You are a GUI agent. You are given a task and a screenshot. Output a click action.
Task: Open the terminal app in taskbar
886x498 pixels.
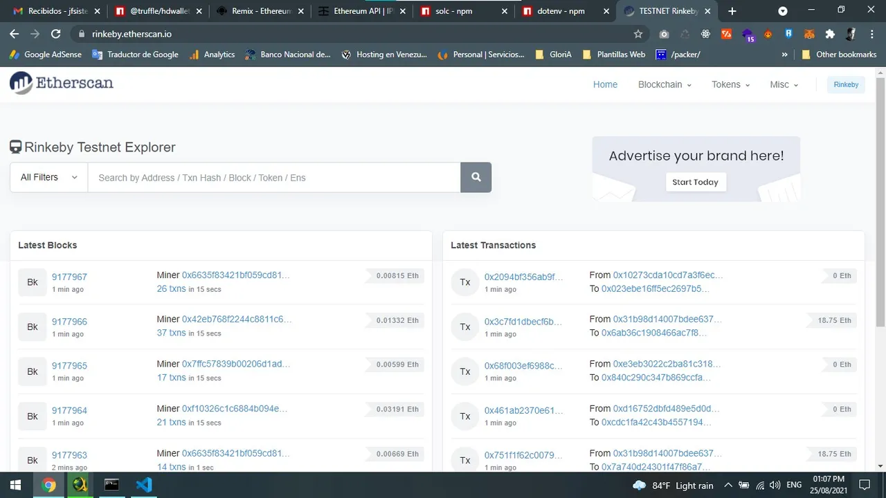(111, 485)
